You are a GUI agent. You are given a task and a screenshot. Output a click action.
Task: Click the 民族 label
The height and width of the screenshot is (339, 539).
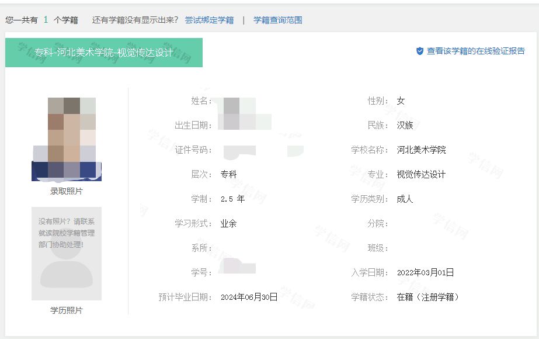378,125
